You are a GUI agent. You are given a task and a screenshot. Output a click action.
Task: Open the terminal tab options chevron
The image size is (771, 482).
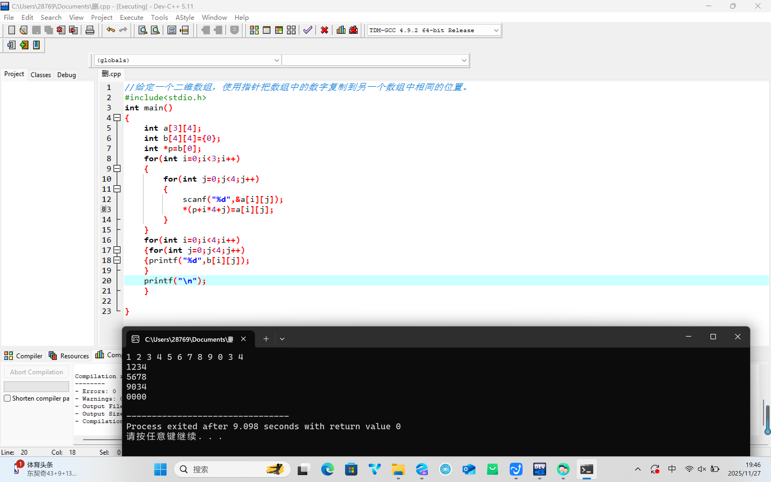(x=282, y=339)
